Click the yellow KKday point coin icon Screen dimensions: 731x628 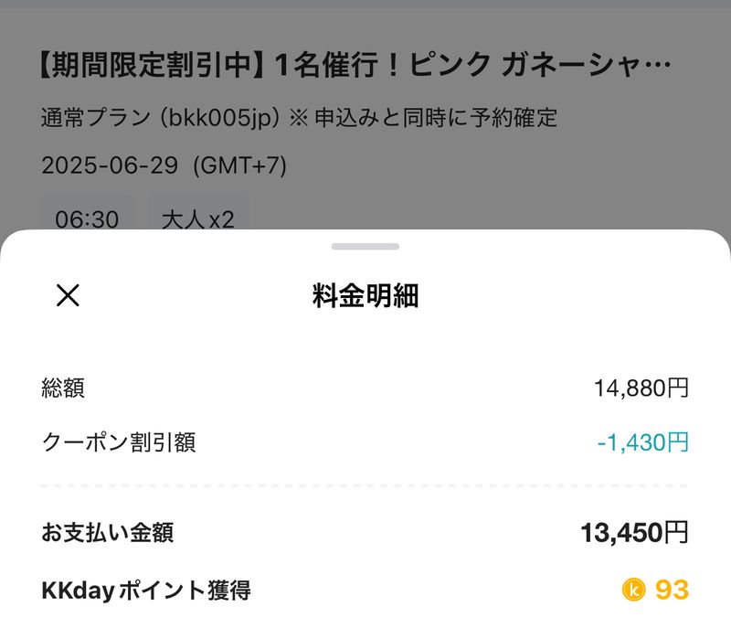(x=633, y=590)
